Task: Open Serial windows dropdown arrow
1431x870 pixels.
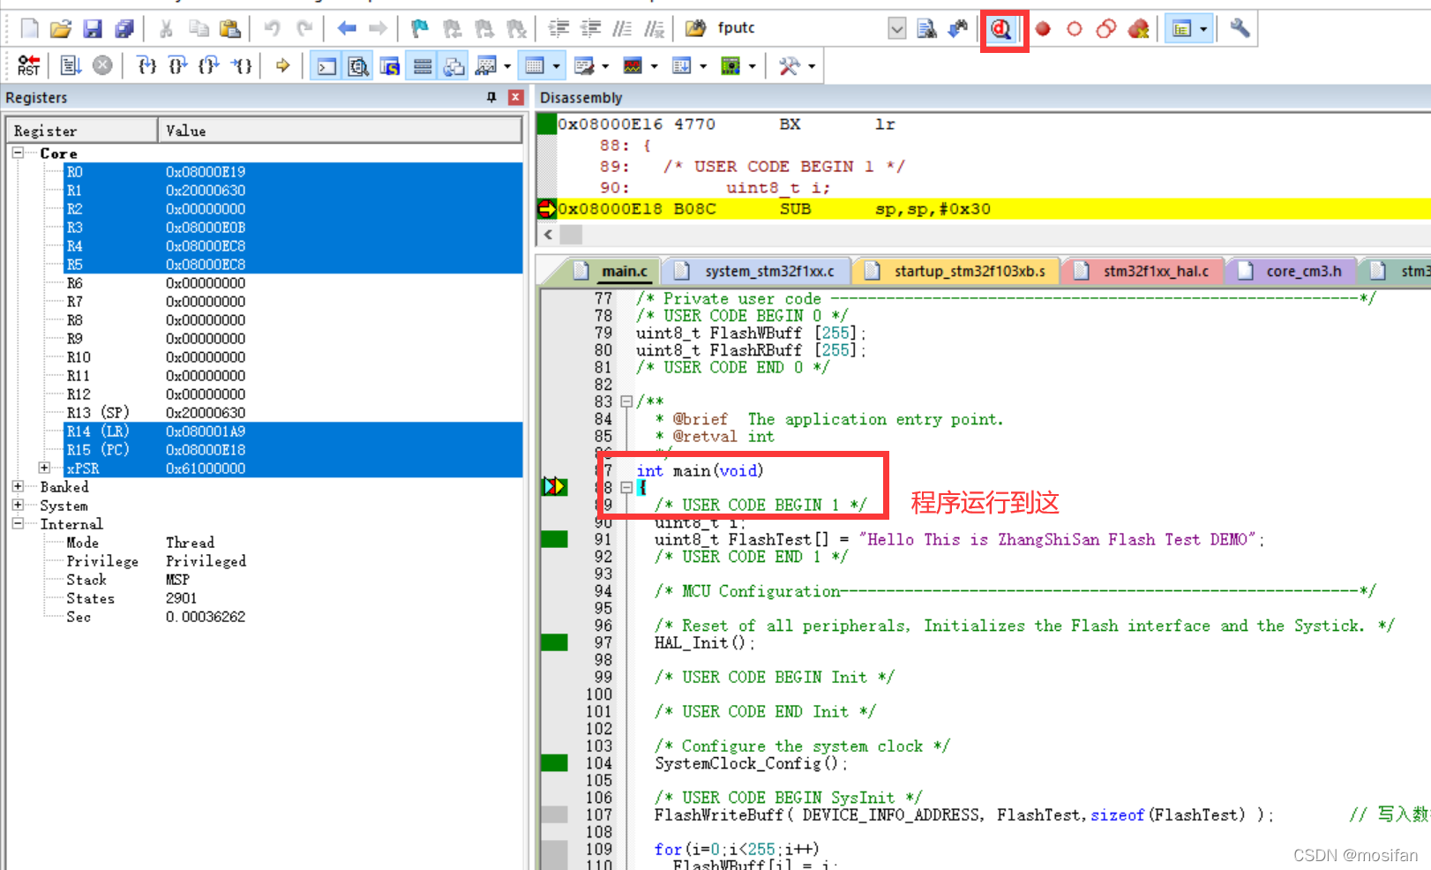Action: pos(605,66)
